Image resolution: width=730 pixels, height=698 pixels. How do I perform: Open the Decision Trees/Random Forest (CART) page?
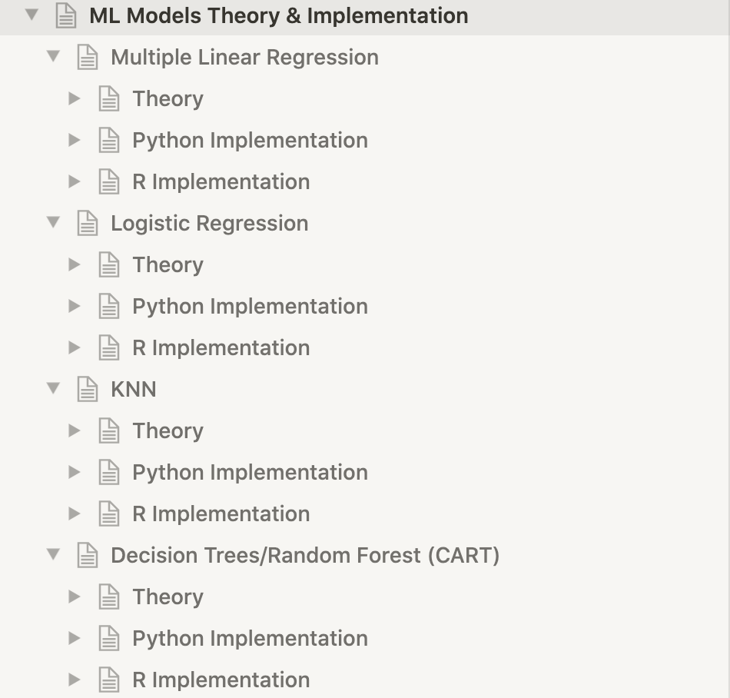point(305,556)
